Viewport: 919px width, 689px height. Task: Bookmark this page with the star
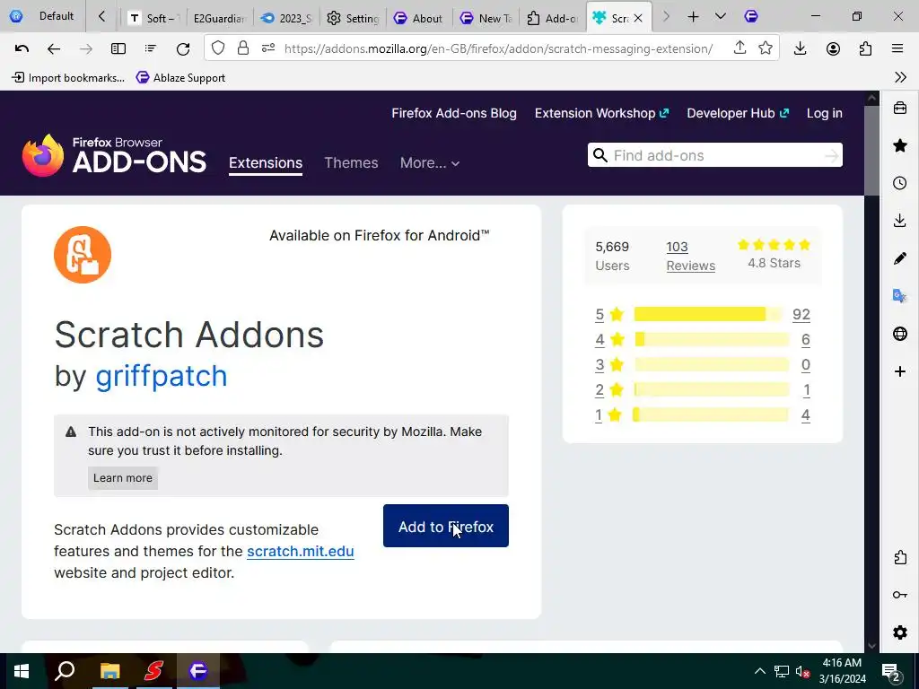coord(766,48)
